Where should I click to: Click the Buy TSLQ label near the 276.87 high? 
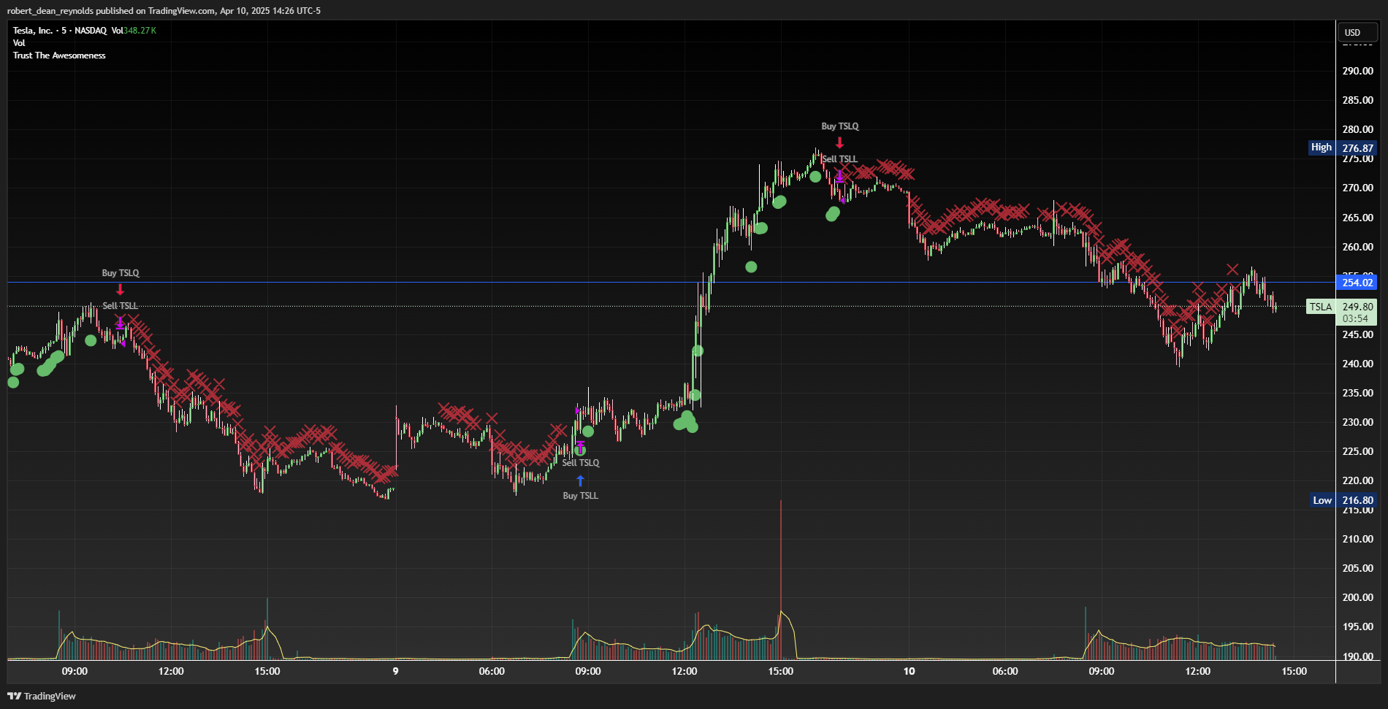coord(840,126)
